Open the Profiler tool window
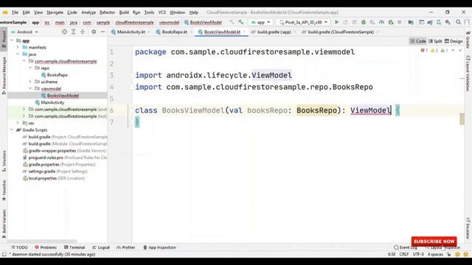The image size is (472, 265). (x=126, y=247)
